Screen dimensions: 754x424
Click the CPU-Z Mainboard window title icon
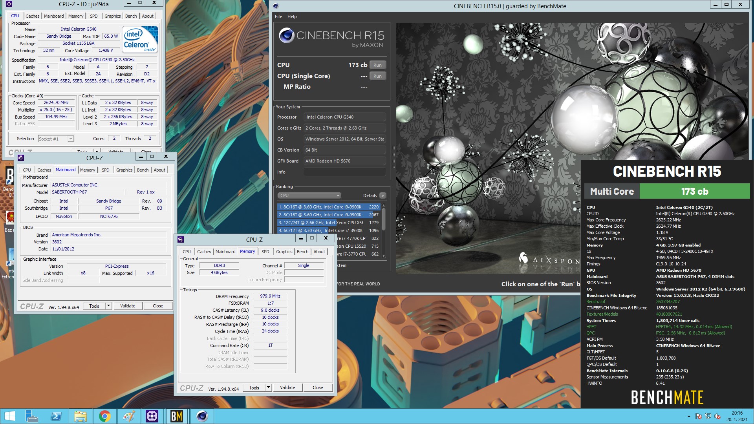[x=21, y=158]
